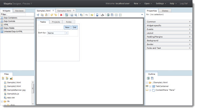This screenshot has height=110, width=197.
Task: Click the yellow sticky note icon in toolbar
Action: [x=92, y=15]
